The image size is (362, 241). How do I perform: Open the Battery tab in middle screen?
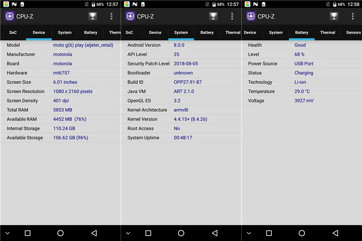207,33
